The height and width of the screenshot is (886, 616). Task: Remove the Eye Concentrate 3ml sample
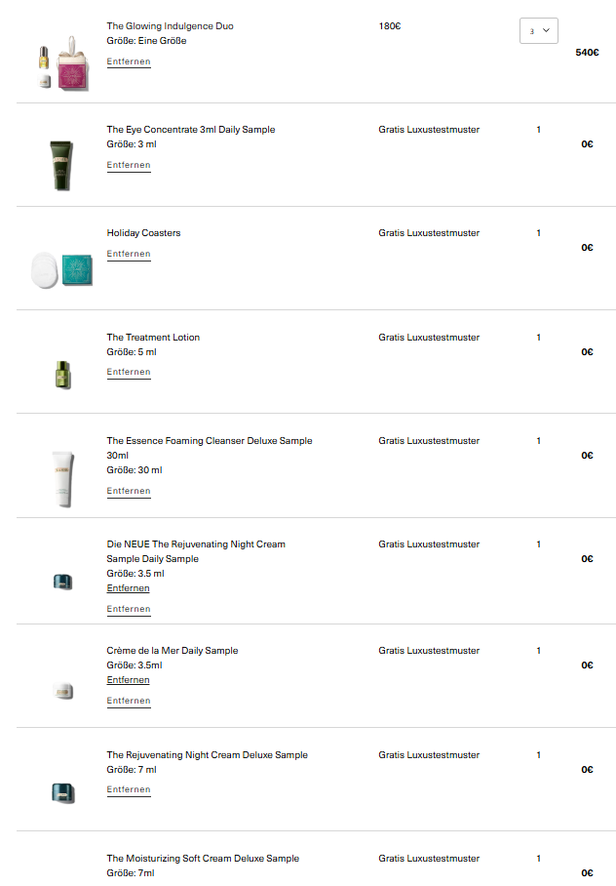pos(129,165)
